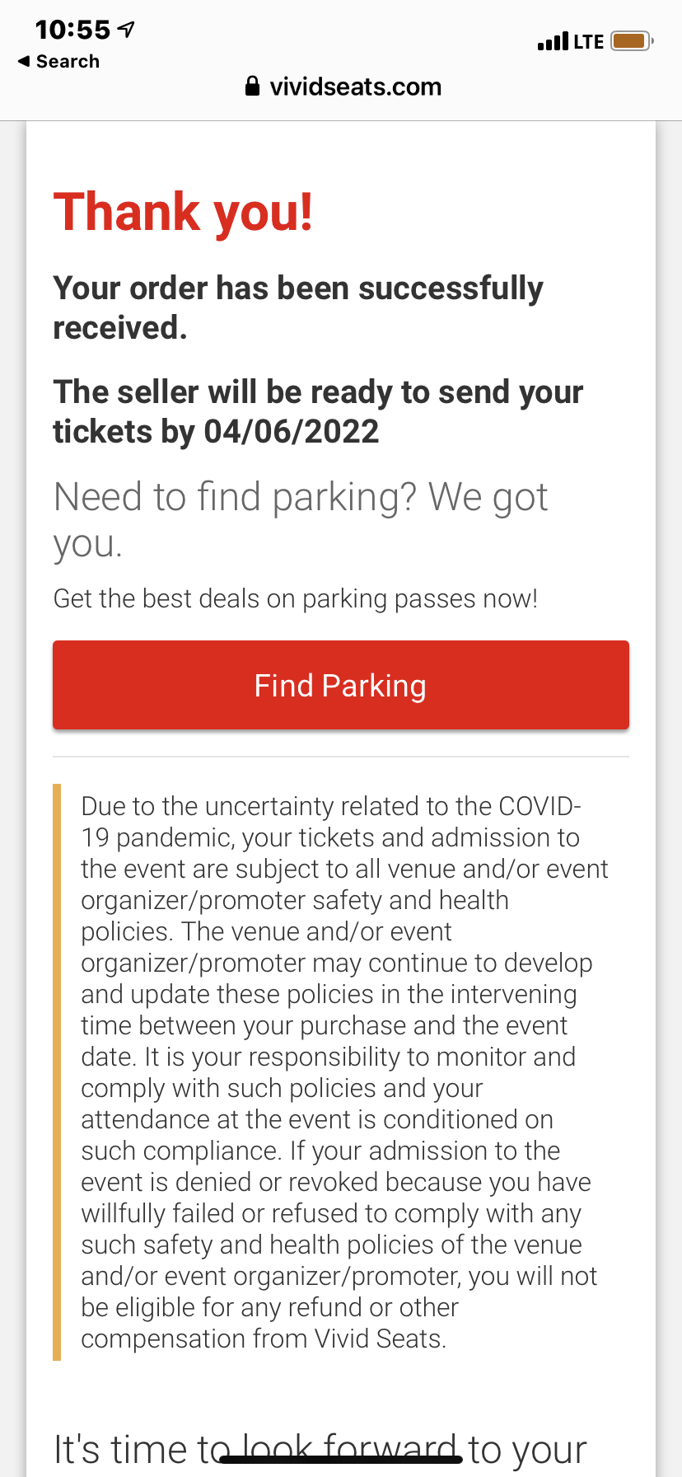The image size is (682, 1477).
Task: Tap "Need to find parking?" heading
Action: coord(301,519)
